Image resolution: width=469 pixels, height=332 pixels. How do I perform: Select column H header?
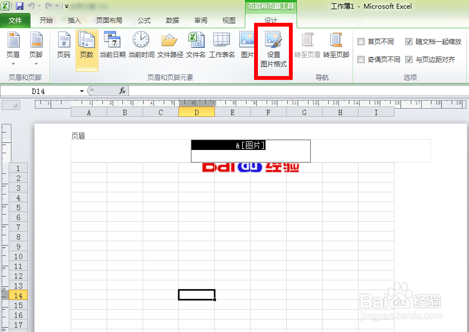point(340,112)
